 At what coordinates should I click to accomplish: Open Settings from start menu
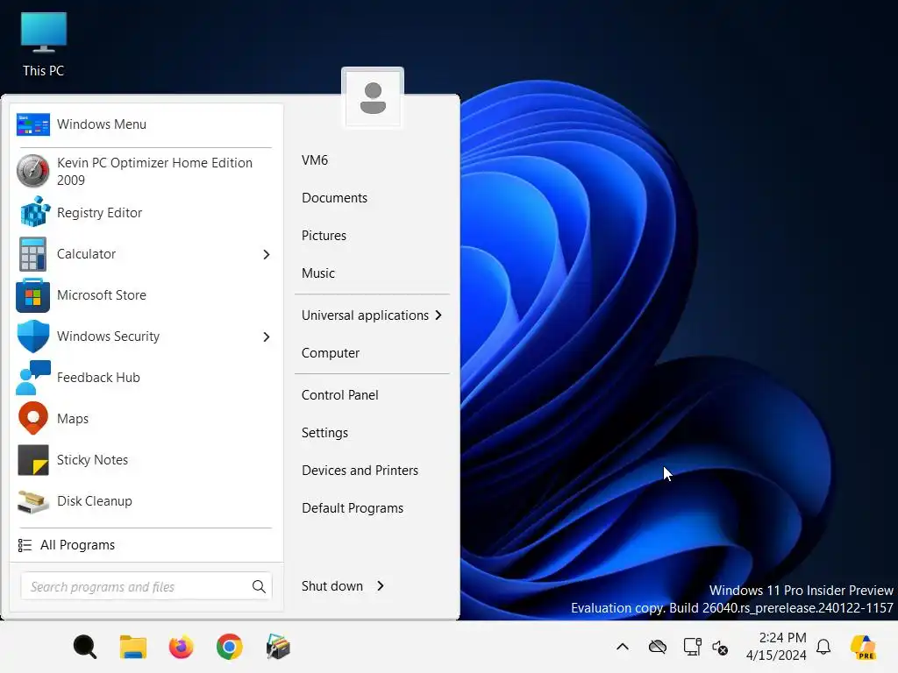[x=324, y=433]
